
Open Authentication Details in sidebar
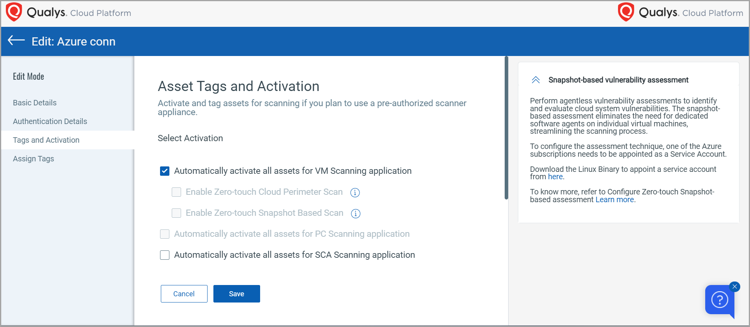click(50, 121)
